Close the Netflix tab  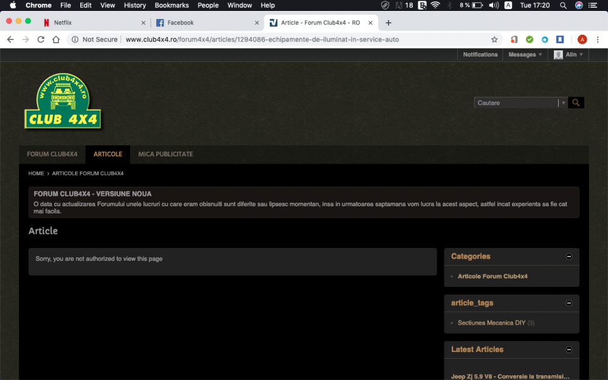pyautogui.click(x=143, y=23)
